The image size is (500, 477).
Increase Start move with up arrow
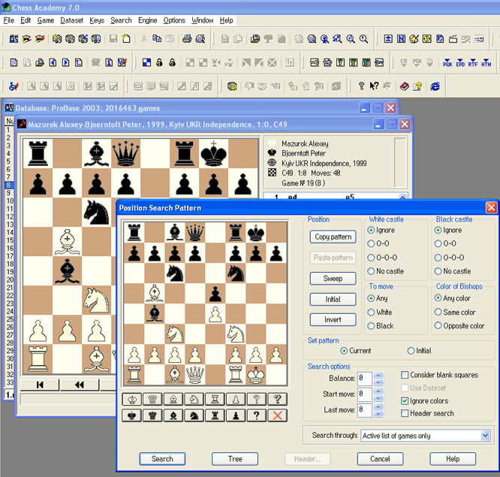[378, 391]
